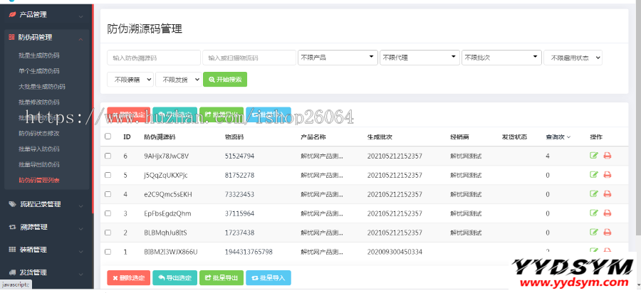Click edit icon for row ID 4
Viewport: 641px width, 293px height.
click(x=594, y=194)
